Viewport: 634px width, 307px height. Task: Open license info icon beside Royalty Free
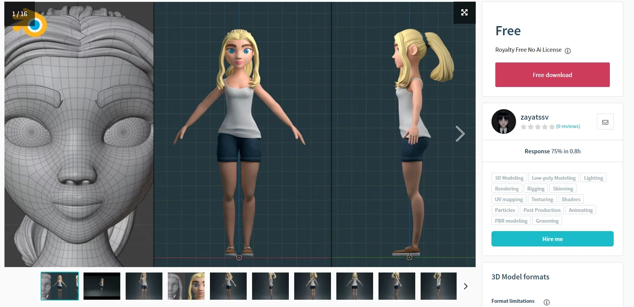click(568, 51)
